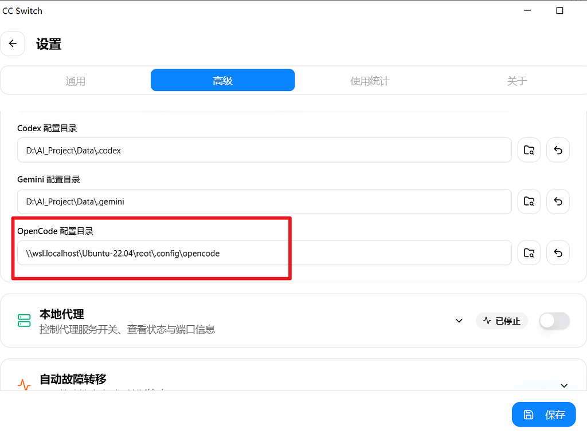Click the Gemini 配置目录 label

click(x=49, y=180)
